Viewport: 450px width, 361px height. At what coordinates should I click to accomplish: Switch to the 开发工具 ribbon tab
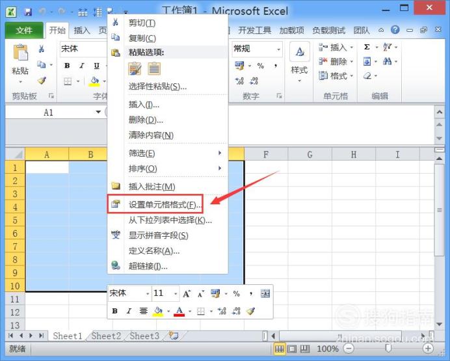pos(254,31)
